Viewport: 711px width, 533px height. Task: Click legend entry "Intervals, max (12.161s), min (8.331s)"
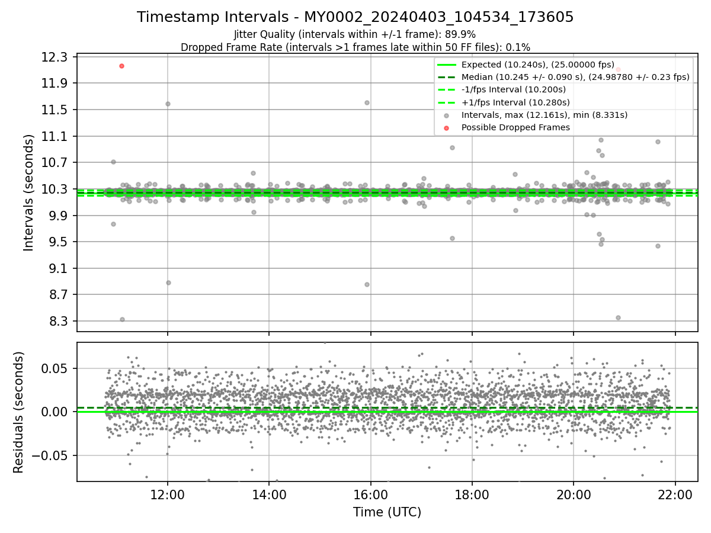pyautogui.click(x=545, y=115)
